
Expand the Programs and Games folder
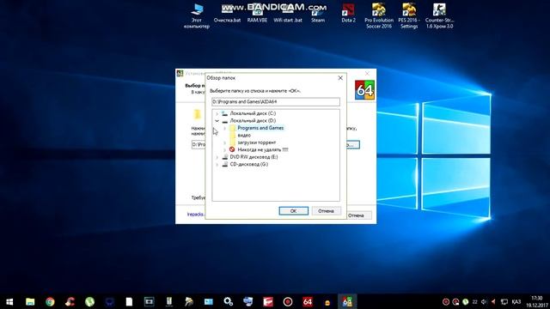(225, 128)
